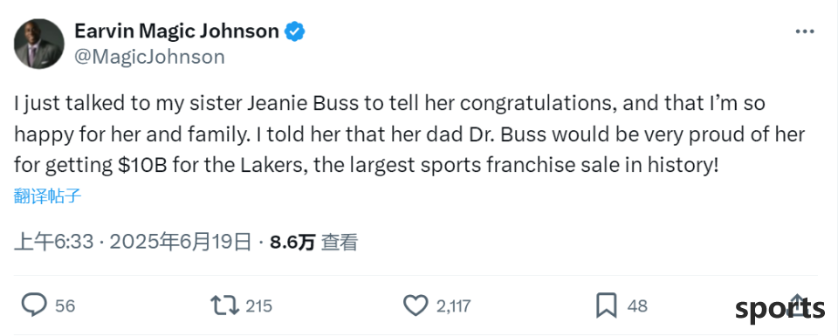Open the three-dot more options menu
838x336 pixels.
[805, 32]
